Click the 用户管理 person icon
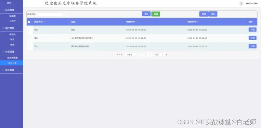 [3, 28]
